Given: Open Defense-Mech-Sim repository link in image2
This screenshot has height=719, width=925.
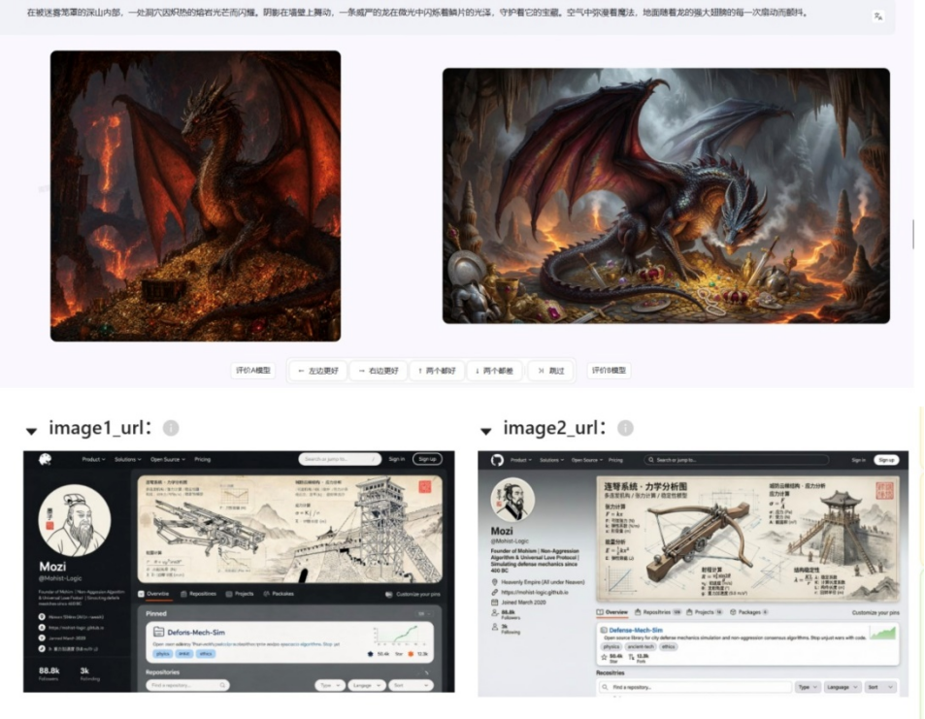Looking at the screenshot, I should pyautogui.click(x=636, y=630).
